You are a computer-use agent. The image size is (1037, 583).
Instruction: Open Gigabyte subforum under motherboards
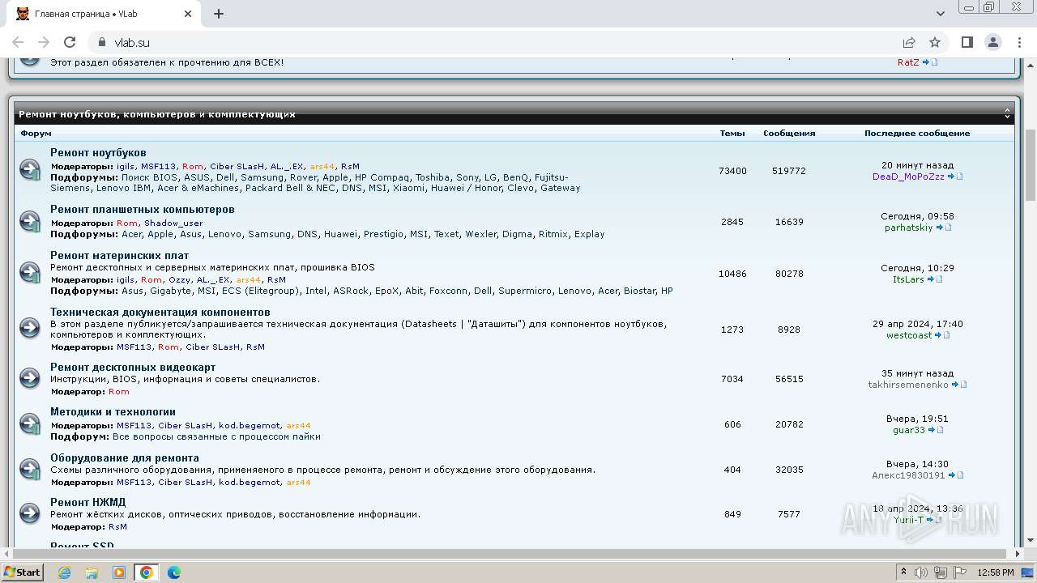pos(170,291)
